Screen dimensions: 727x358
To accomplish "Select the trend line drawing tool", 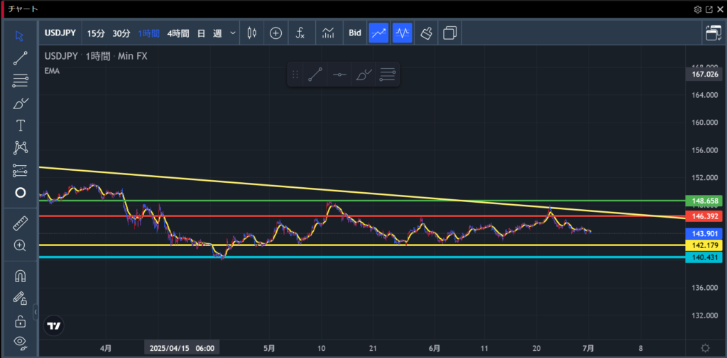I will pos(20,58).
